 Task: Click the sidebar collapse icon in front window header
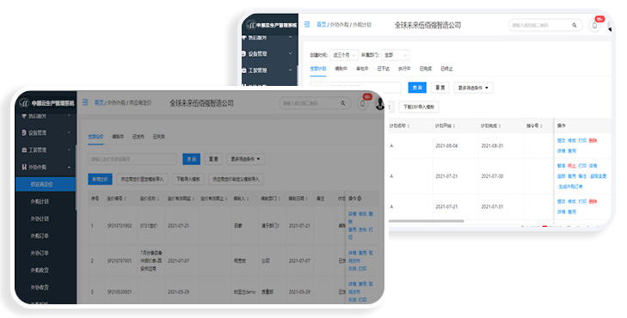pos(85,102)
